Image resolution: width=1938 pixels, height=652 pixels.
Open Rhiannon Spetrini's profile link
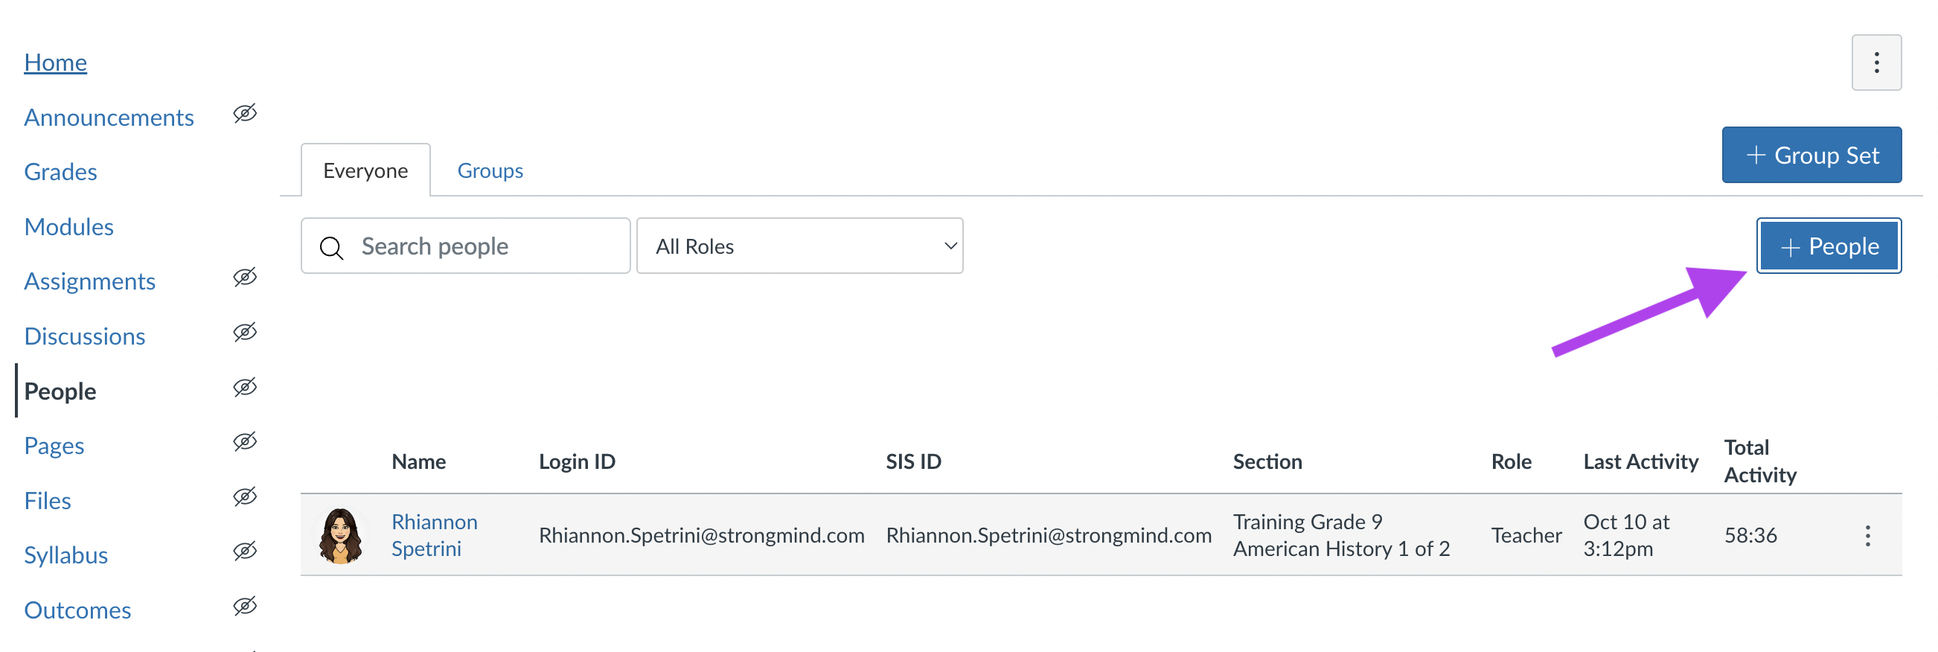pyautogui.click(x=434, y=535)
